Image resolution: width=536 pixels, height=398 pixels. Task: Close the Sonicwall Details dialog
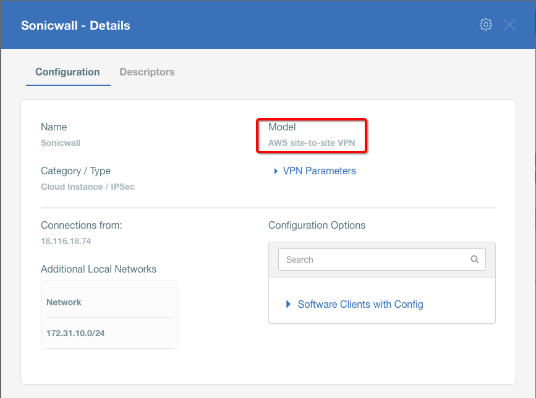pos(509,25)
